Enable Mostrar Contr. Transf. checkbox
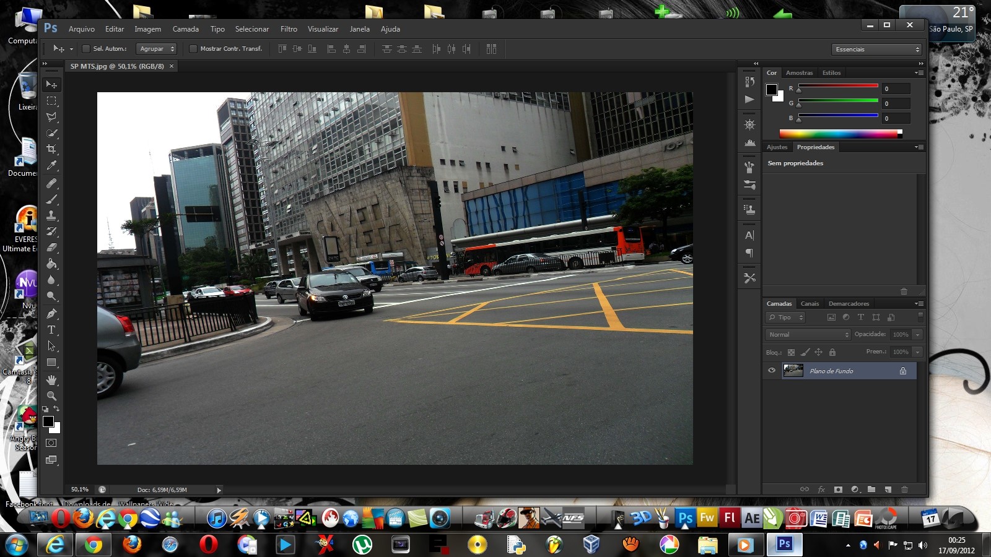This screenshot has height=557, width=991. (193, 49)
